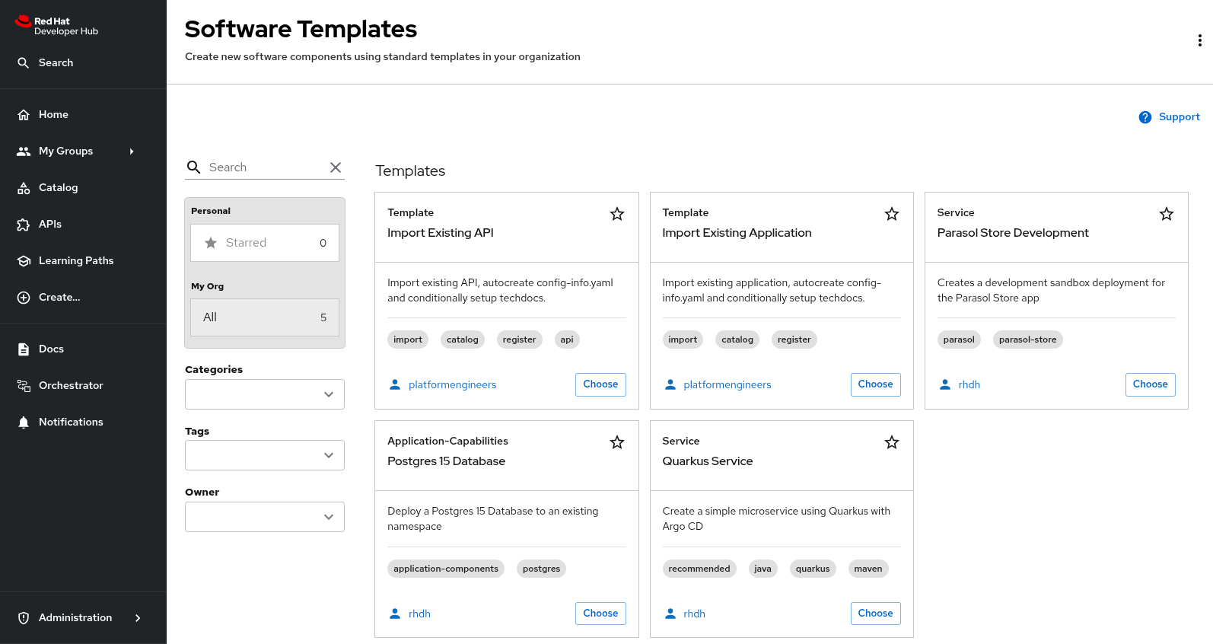
Task: Click the 'quarkus' tag chip
Action: point(813,569)
